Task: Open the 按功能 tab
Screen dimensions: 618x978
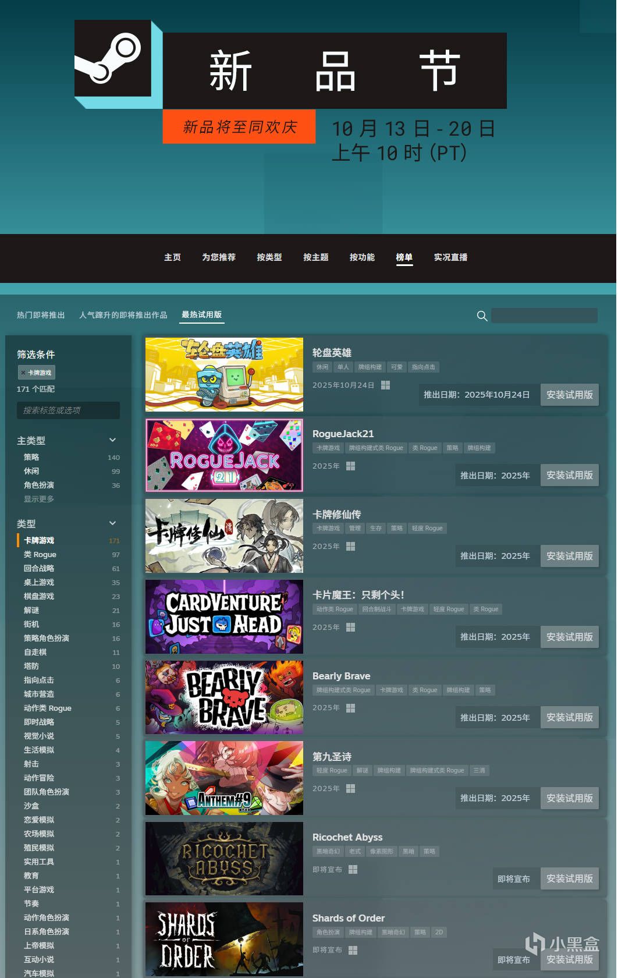Action: [x=362, y=257]
